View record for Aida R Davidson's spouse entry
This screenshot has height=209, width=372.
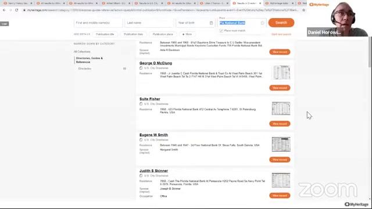[280, 52]
